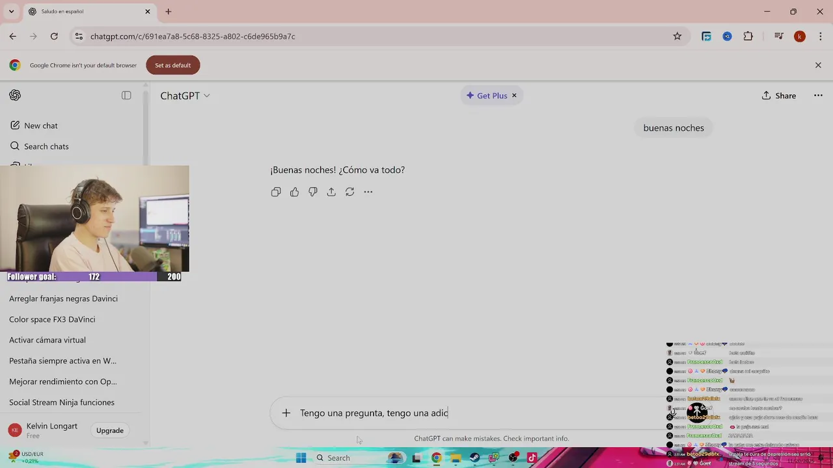This screenshot has height=468, width=833.
Task: Open chat 'Mejorar rendimiento con Op...'
Action: click(x=63, y=382)
